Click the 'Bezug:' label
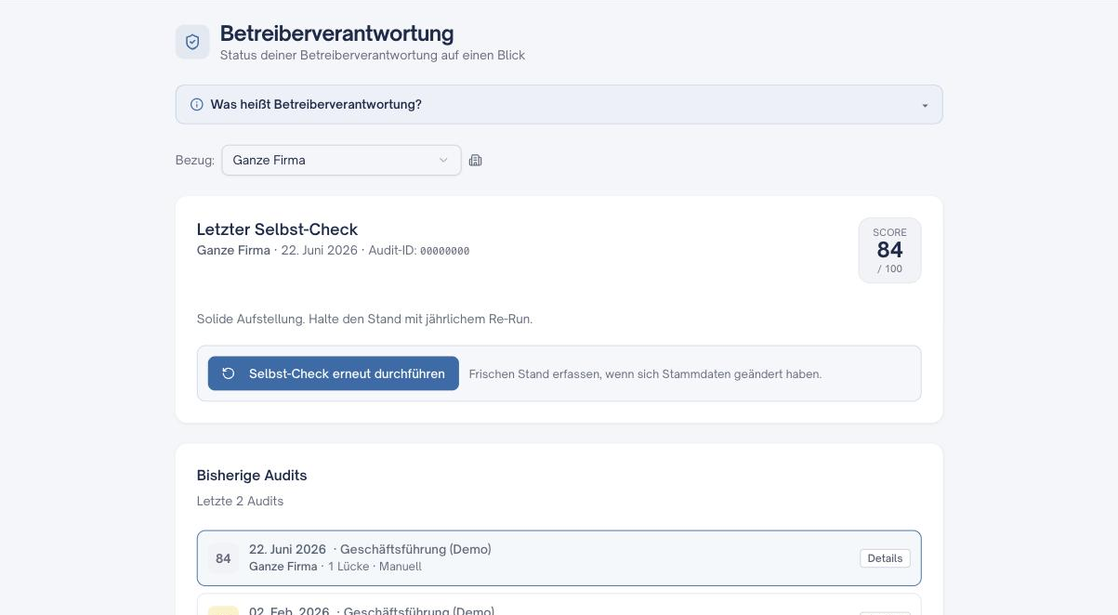This screenshot has width=1118, height=615. pos(195,160)
